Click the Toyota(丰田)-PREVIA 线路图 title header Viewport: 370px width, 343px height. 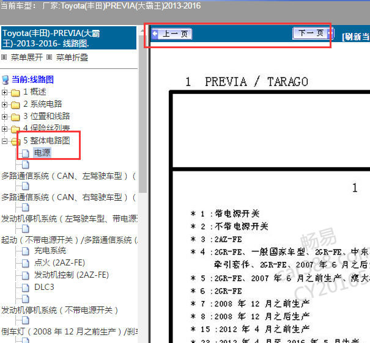tap(68, 38)
